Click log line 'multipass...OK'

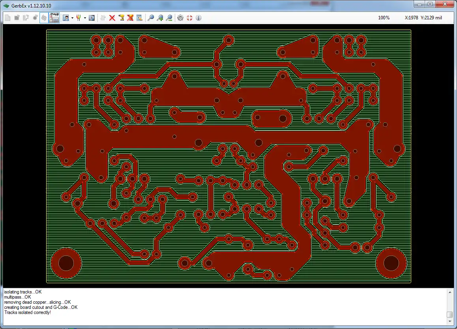(x=17, y=297)
